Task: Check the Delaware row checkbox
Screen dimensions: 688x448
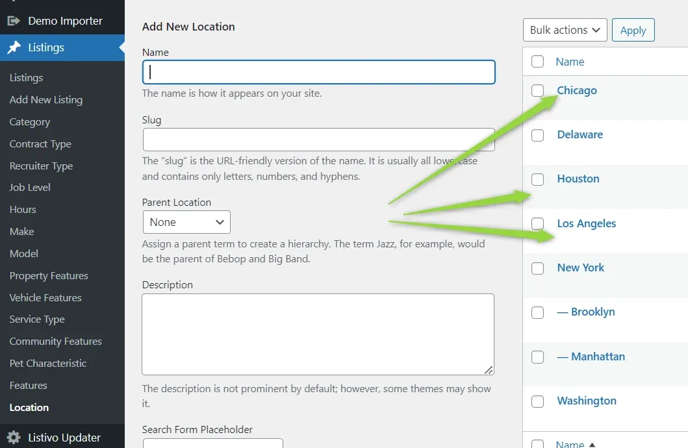Action: pos(537,135)
